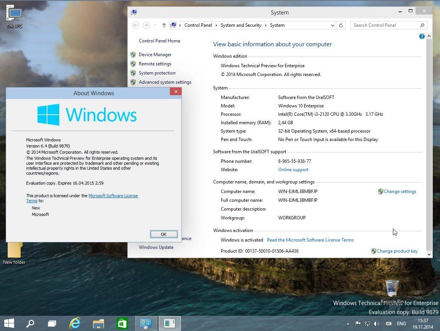The height and width of the screenshot is (331, 440).
Task: Click the System window title bar icon
Action: pos(134,12)
